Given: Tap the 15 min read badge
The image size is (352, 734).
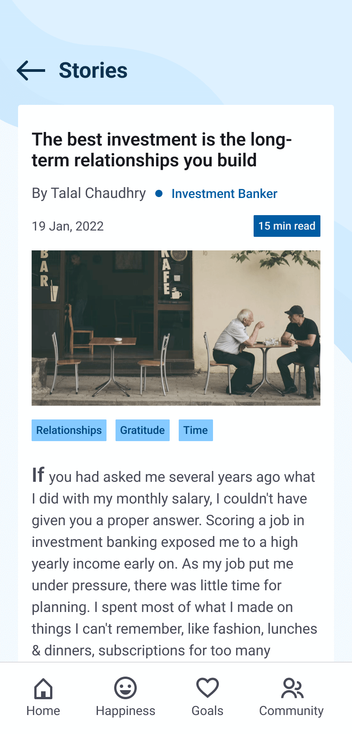Looking at the screenshot, I should pos(287,226).
